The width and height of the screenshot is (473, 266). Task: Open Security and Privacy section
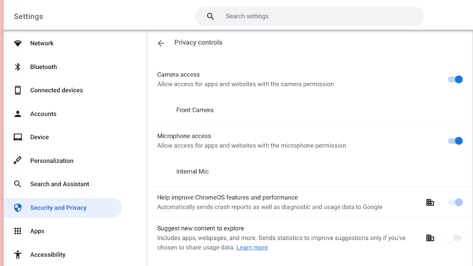pos(58,208)
